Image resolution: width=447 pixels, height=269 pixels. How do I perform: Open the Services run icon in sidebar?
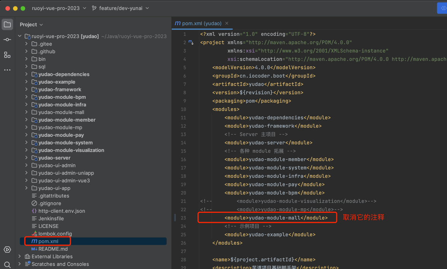tap(7, 250)
